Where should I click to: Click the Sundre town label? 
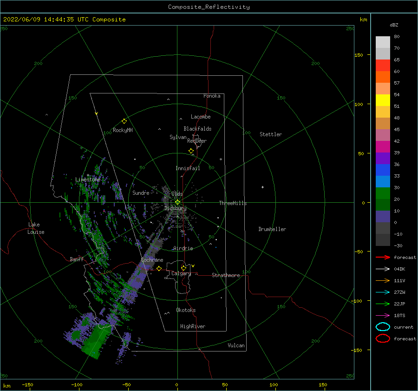click(x=141, y=192)
